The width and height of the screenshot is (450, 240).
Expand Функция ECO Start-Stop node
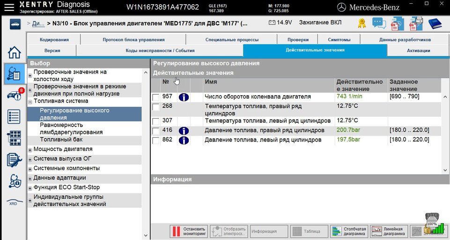[30, 188]
